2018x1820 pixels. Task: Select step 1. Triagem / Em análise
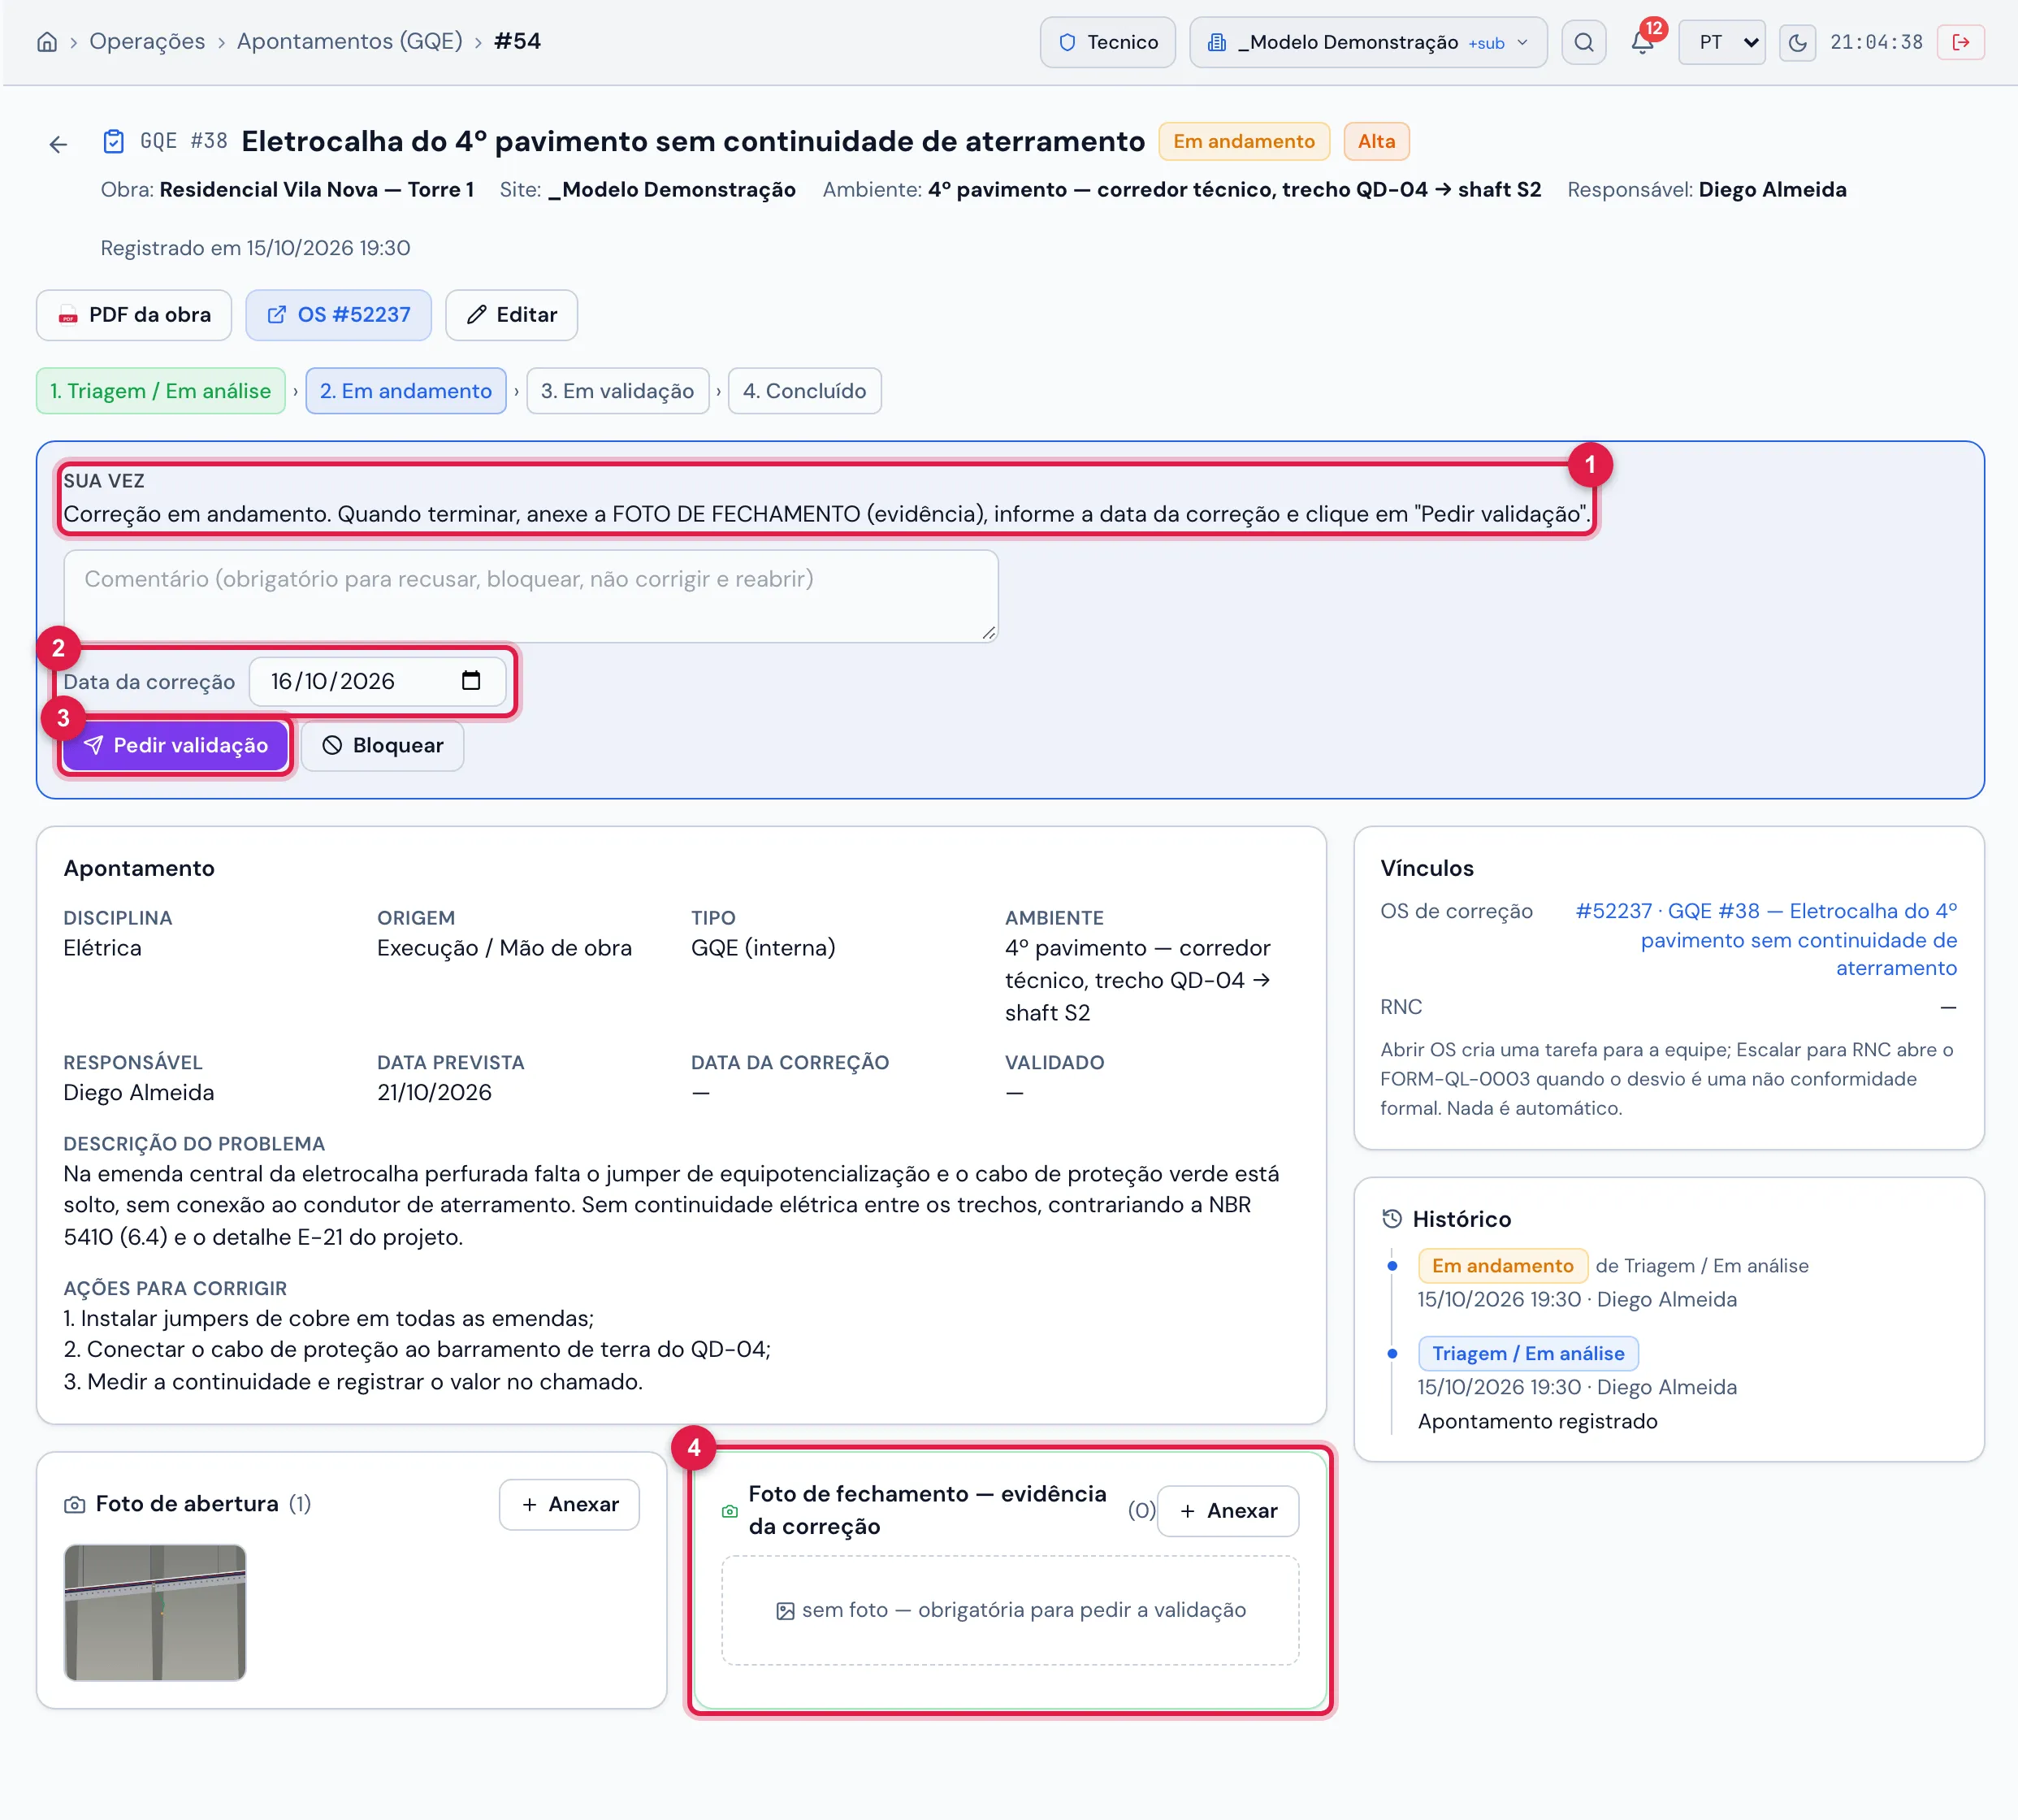pos(161,391)
